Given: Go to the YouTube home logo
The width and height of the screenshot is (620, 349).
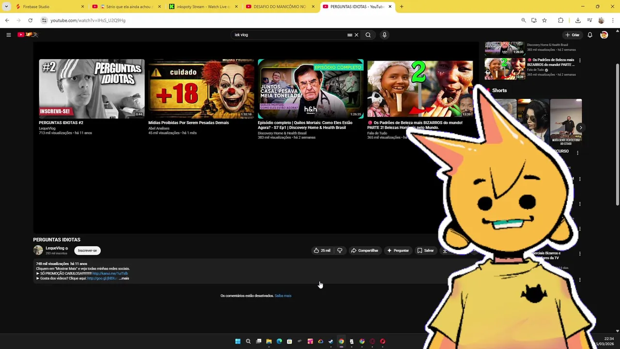Looking at the screenshot, I should (x=28, y=34).
